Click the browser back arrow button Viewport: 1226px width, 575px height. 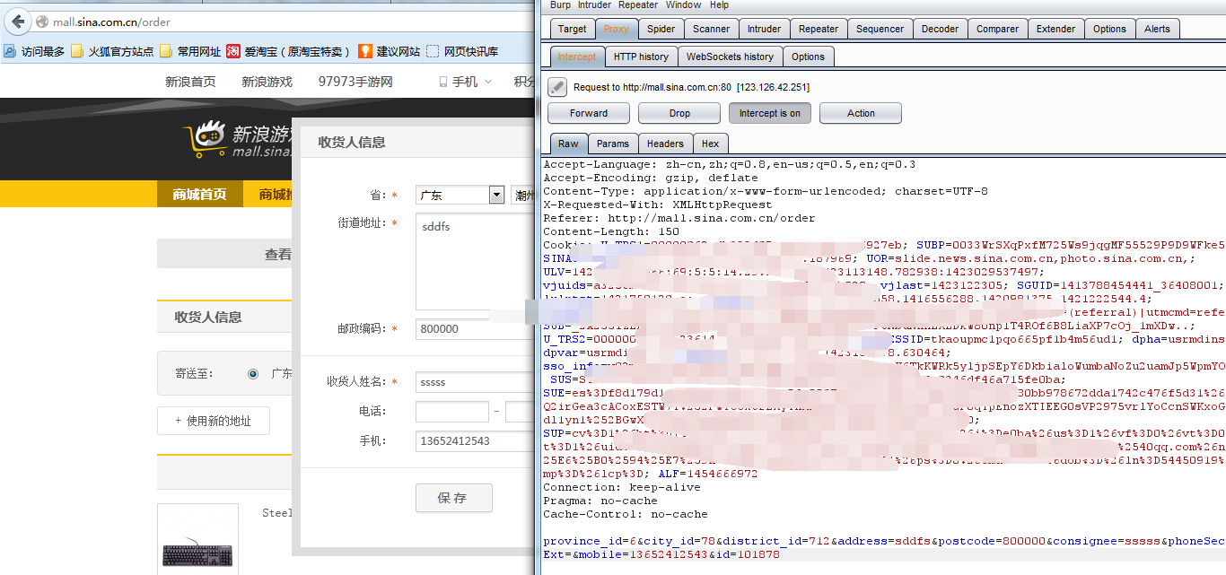pyautogui.click(x=16, y=21)
